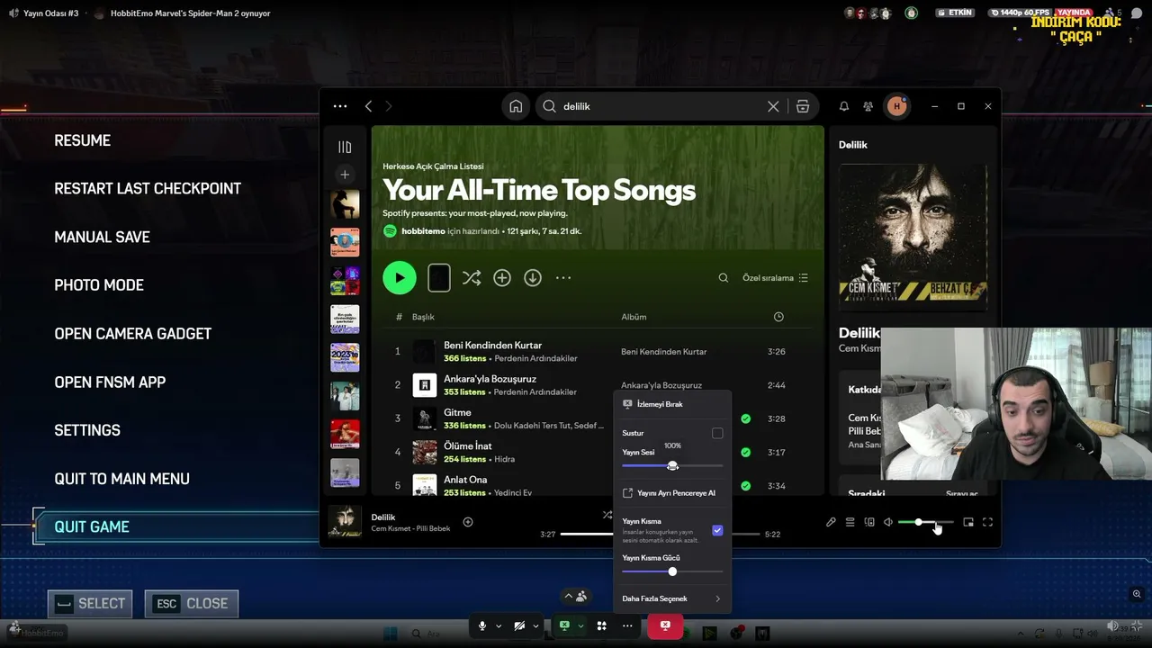Open the hobbitemo profile link
This screenshot has width=1152, height=648.
click(423, 231)
